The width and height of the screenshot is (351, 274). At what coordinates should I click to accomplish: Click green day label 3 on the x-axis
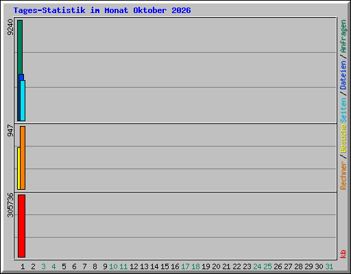(43, 266)
